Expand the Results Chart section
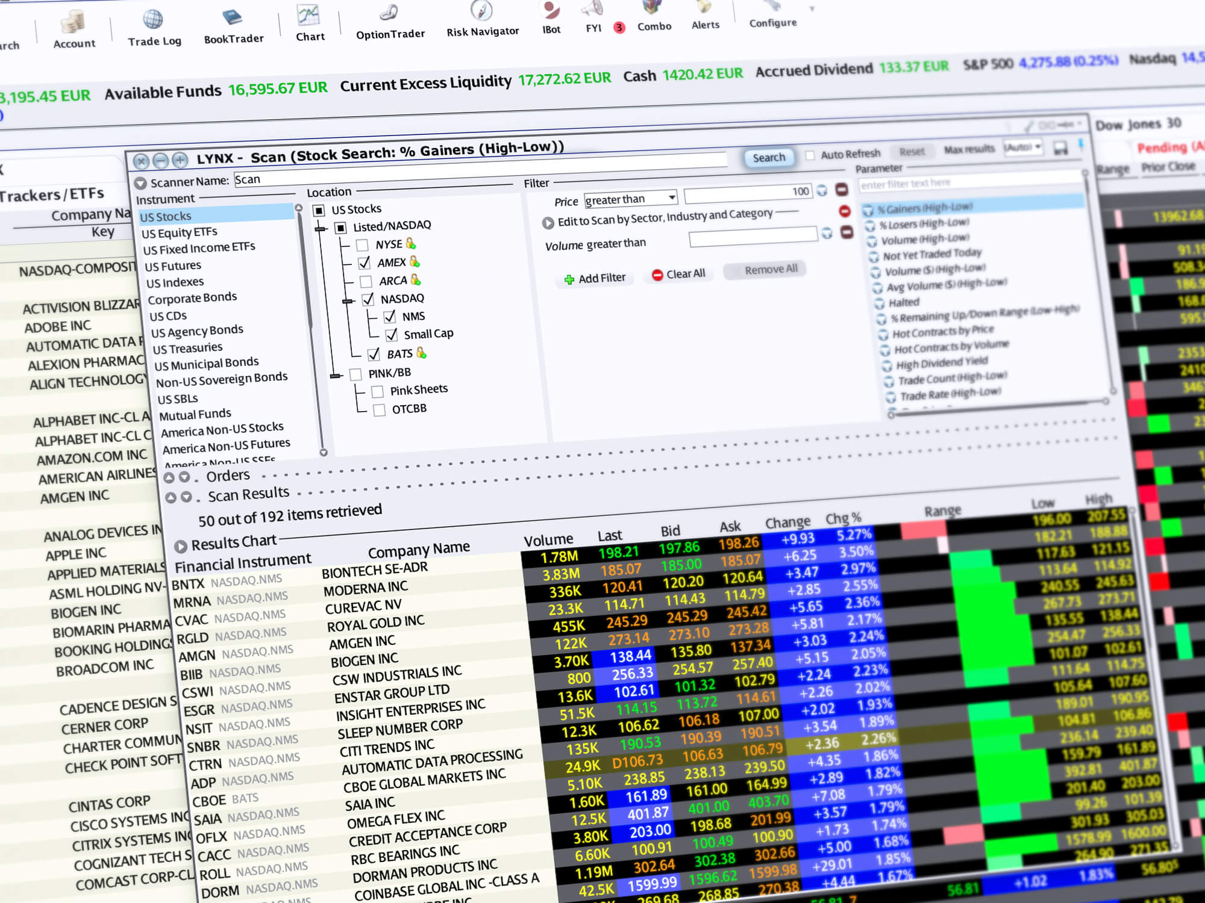 point(180,547)
